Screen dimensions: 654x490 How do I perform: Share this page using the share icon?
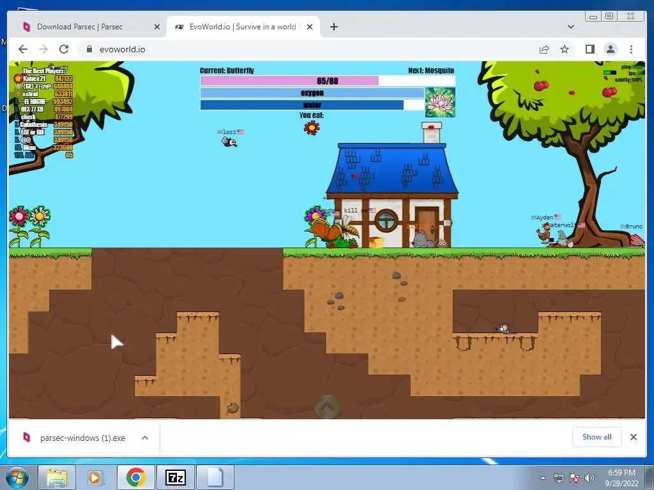(x=544, y=50)
